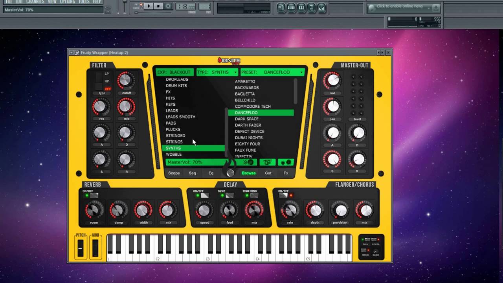Open the OPTIONS menu
This screenshot has width=503, height=283.
67,2
